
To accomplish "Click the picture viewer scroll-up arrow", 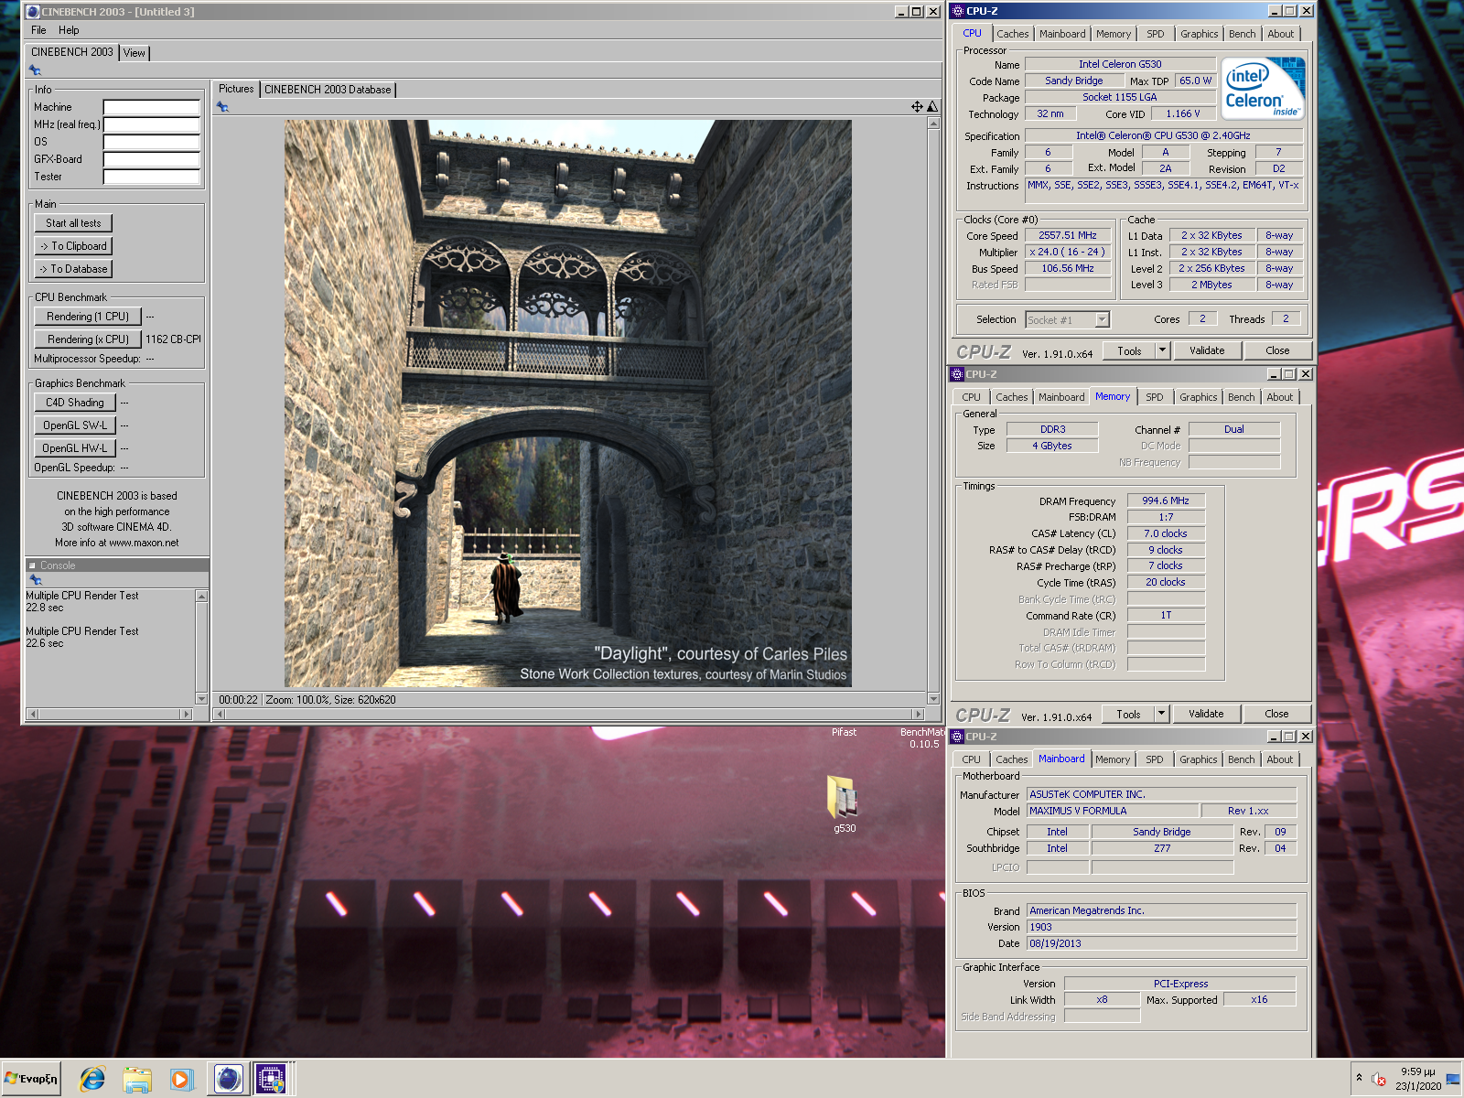I will coord(933,123).
